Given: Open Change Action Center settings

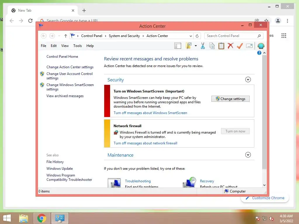Looking at the screenshot, I should [x=70, y=67].
